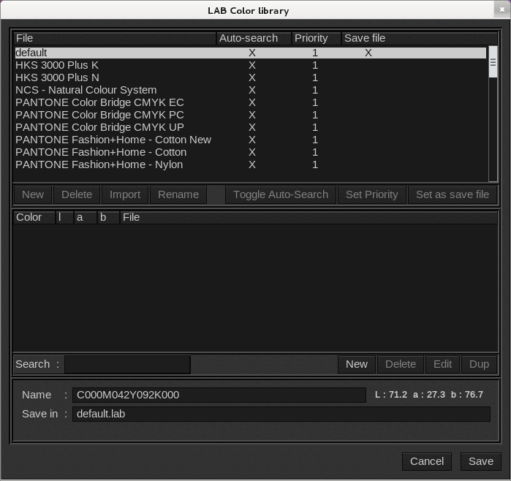Click the Auto-search column header
511x481 pixels.
tap(249, 38)
